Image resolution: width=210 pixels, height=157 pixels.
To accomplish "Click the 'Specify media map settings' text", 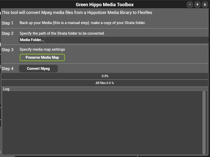I will [x=42, y=49].
